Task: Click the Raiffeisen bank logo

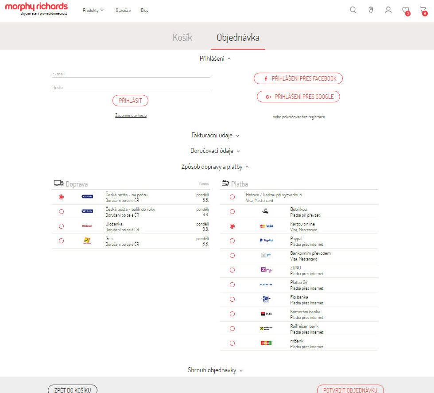Action: click(266, 328)
